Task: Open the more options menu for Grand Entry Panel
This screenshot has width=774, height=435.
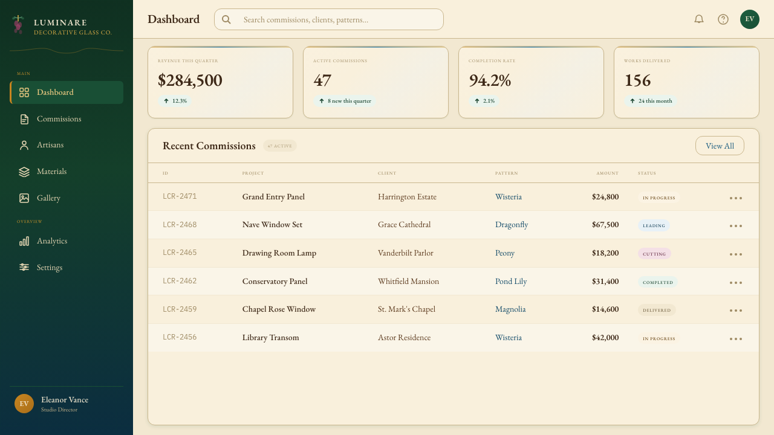Action: tap(736, 198)
